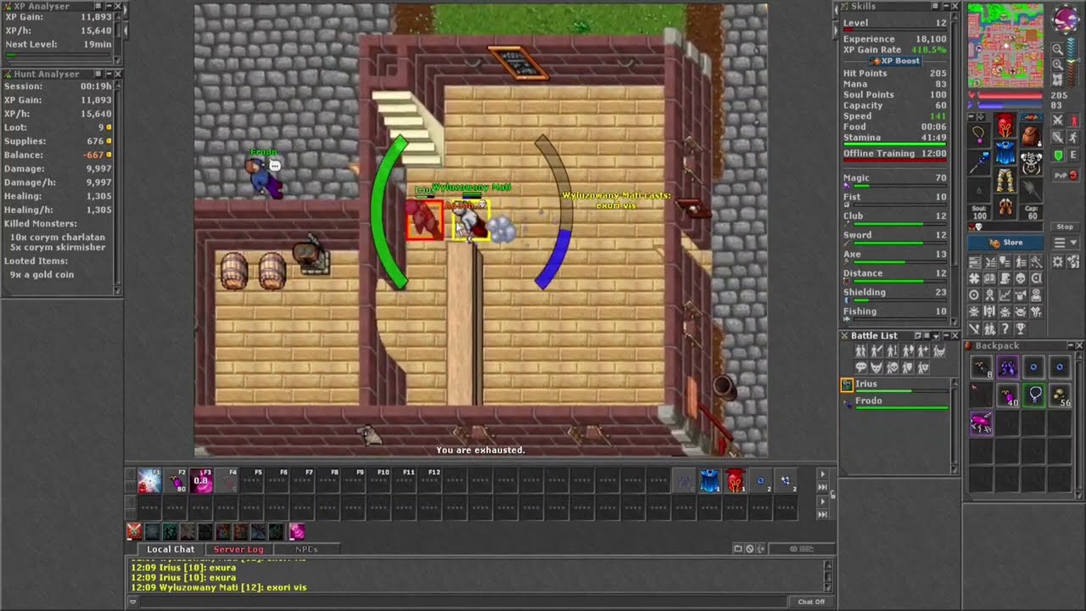The height and width of the screenshot is (611, 1086).
Task: Click red helmet action bar slot
Action: coord(736,481)
